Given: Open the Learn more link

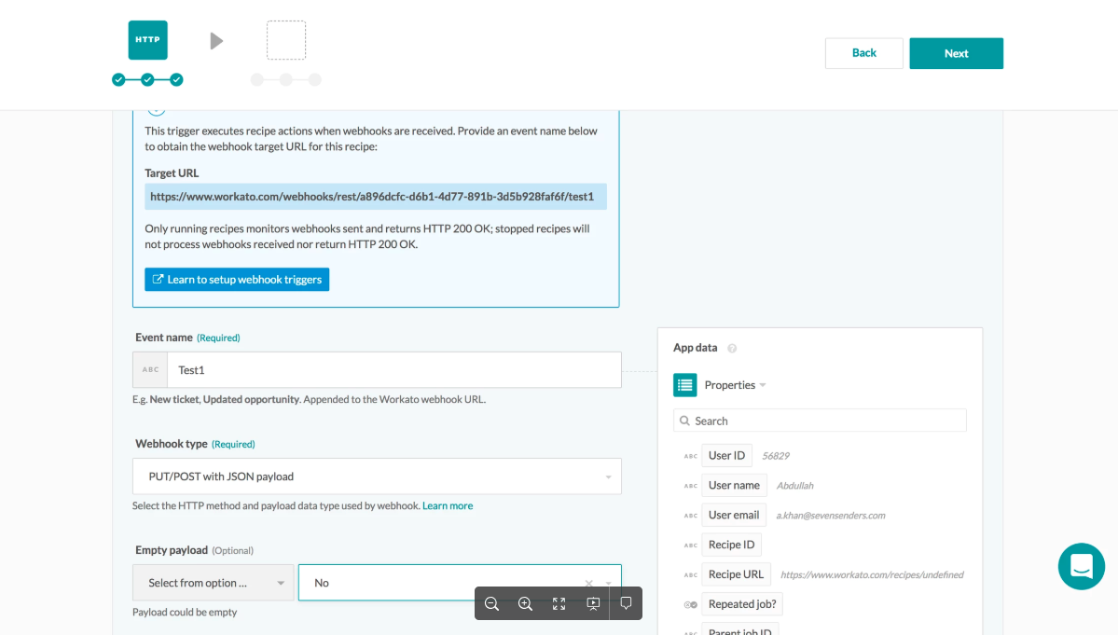Looking at the screenshot, I should coord(448,506).
